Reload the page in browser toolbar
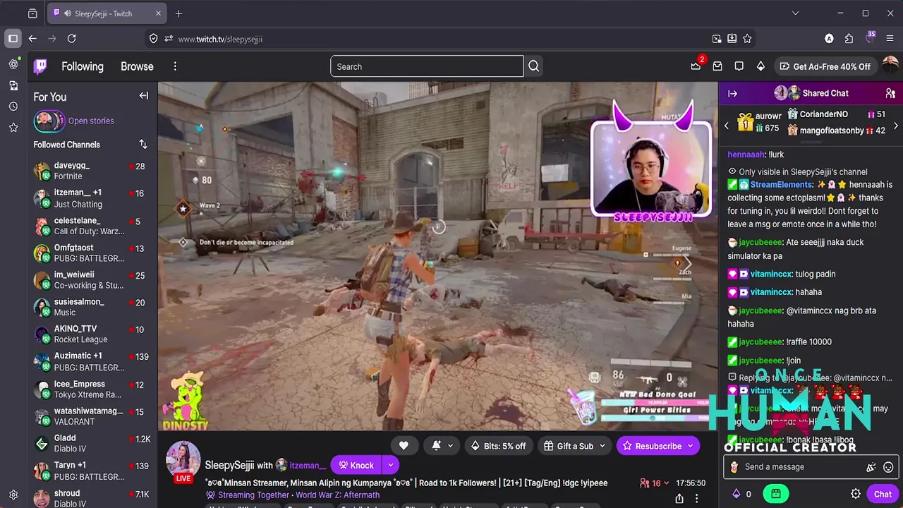 click(x=72, y=39)
